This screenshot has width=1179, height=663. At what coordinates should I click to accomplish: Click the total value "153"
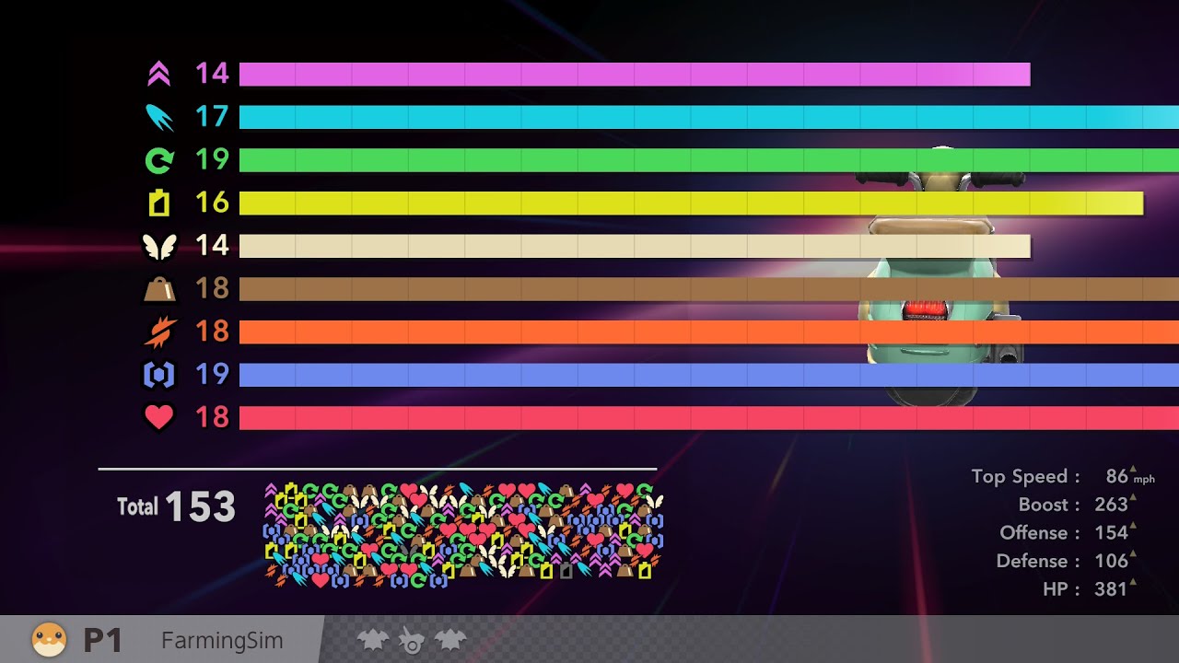tap(201, 506)
